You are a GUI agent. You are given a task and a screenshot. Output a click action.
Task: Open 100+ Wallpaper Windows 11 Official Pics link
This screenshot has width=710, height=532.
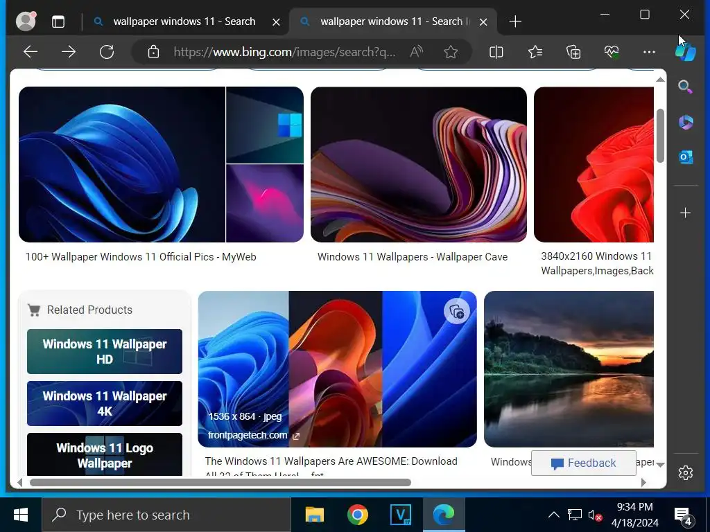pyautogui.click(x=141, y=257)
